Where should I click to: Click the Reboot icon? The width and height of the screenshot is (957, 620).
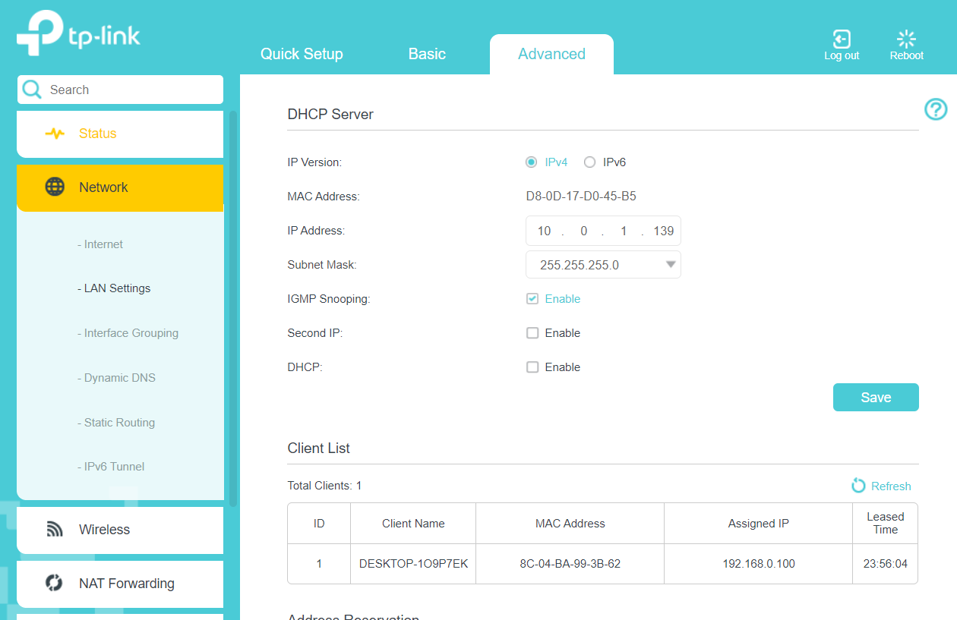pyautogui.click(x=906, y=39)
